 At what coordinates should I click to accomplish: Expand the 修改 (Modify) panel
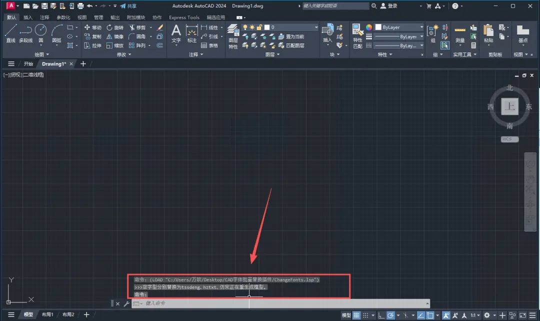pyautogui.click(x=124, y=54)
